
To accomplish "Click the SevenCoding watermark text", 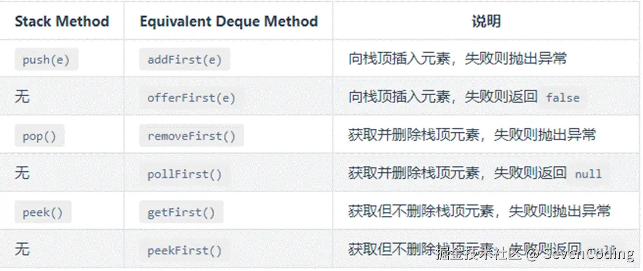I will [x=586, y=254].
